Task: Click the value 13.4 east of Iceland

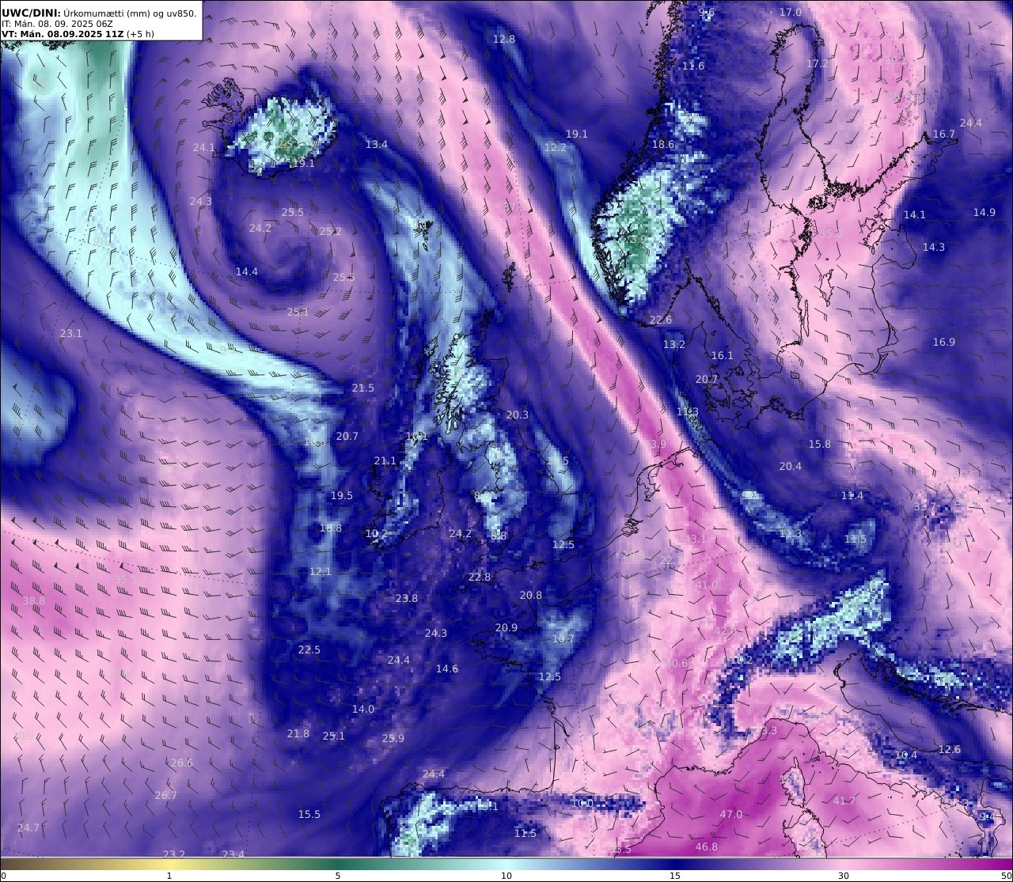Action: [377, 144]
